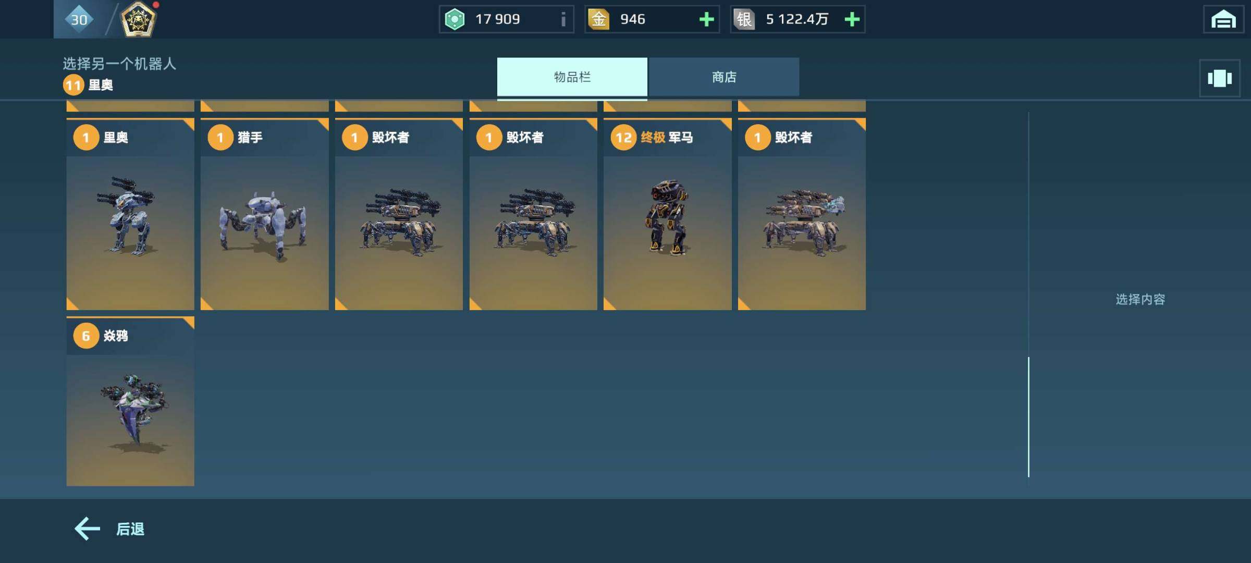Viewport: 1251px width, 563px height.
Task: Click the carousel view layout icon
Action: (1219, 78)
